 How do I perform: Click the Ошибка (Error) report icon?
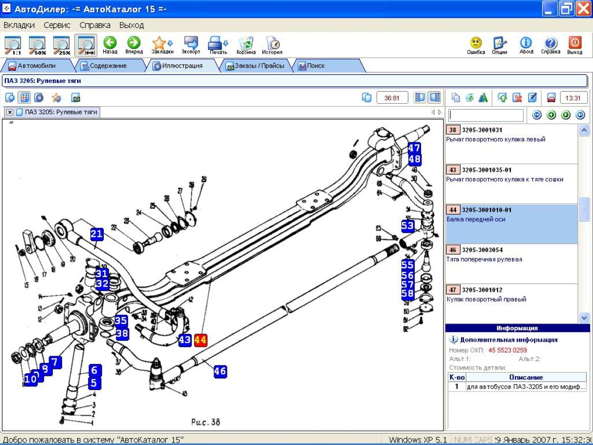476,44
